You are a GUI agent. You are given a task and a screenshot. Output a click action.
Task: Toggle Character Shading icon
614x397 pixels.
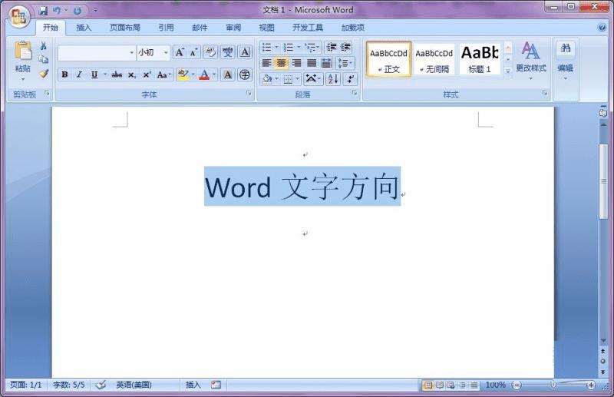227,74
